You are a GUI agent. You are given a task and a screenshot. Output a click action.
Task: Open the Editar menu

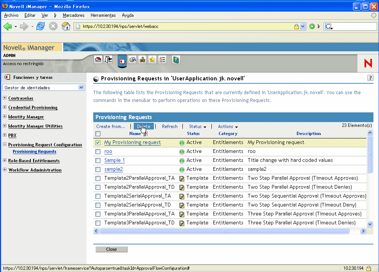(30, 15)
